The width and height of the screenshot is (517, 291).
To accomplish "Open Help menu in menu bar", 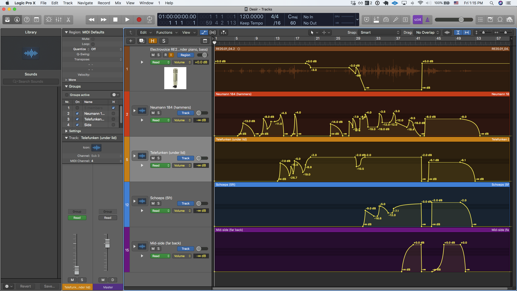I will pyautogui.click(x=169, y=3).
